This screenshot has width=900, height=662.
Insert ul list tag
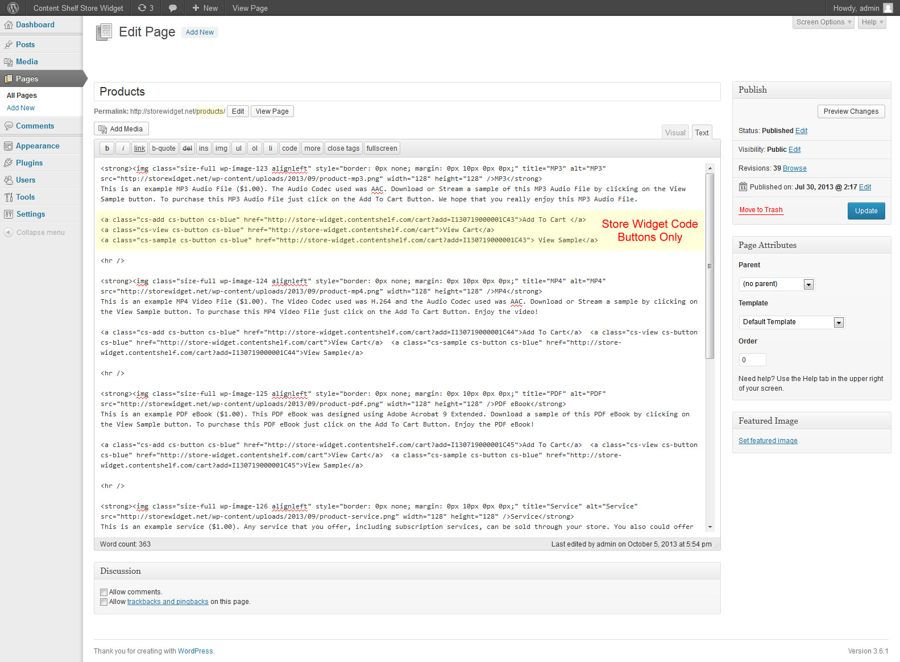pyautogui.click(x=239, y=148)
